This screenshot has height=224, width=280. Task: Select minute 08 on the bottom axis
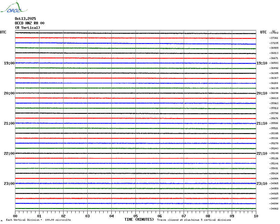(x=208, y=216)
